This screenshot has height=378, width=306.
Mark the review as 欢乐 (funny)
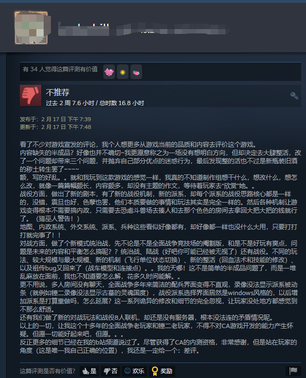134,371
